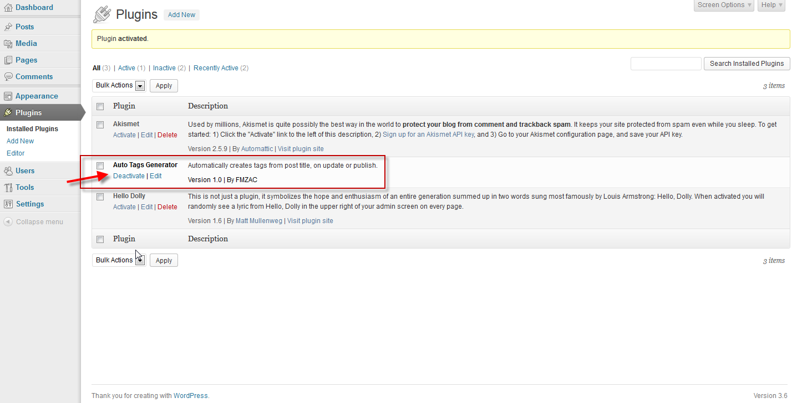Check the Akismet plugin checkbox
The width and height of the screenshot is (797, 403).
100,125
